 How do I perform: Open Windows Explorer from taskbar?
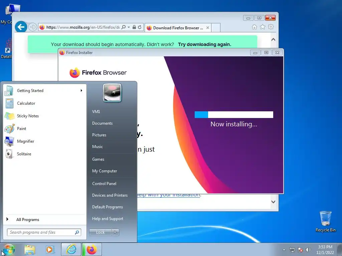tap(30, 249)
